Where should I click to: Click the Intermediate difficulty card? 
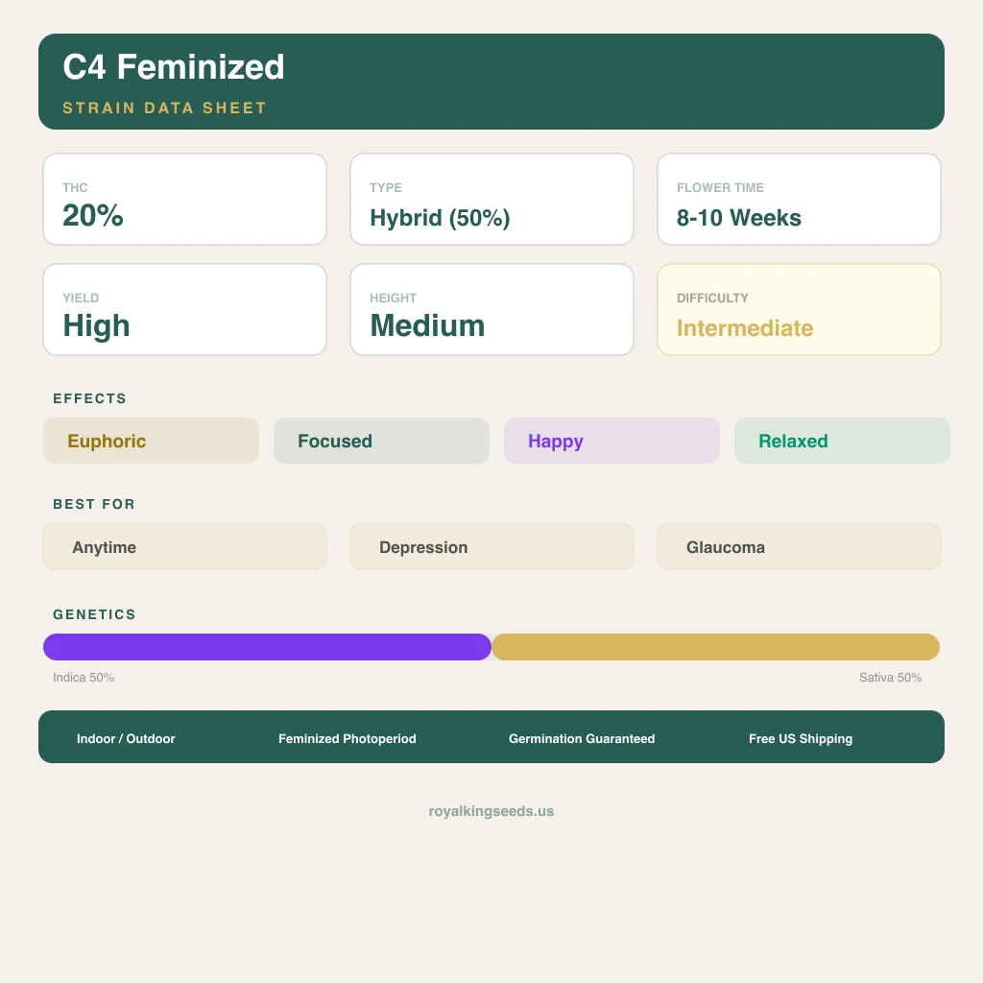(x=799, y=310)
